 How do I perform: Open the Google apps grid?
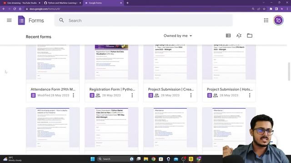[x=266, y=20]
